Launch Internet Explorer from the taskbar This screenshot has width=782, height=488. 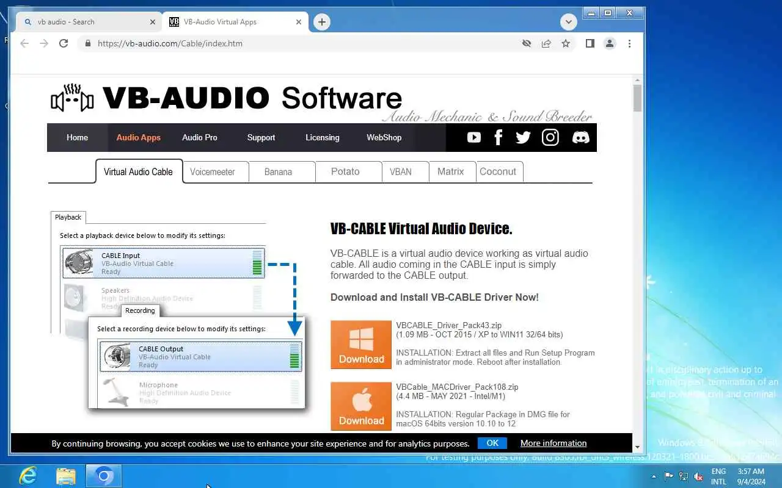pos(27,476)
